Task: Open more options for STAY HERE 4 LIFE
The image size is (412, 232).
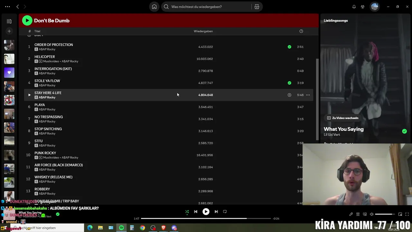Action: click(x=308, y=95)
